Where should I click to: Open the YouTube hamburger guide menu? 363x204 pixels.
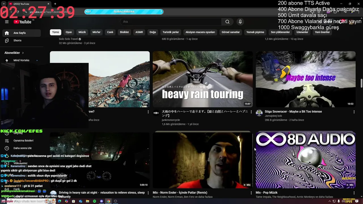click(7, 22)
